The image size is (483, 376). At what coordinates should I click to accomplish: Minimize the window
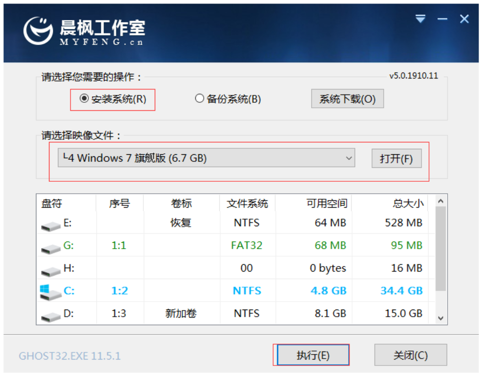click(x=443, y=19)
